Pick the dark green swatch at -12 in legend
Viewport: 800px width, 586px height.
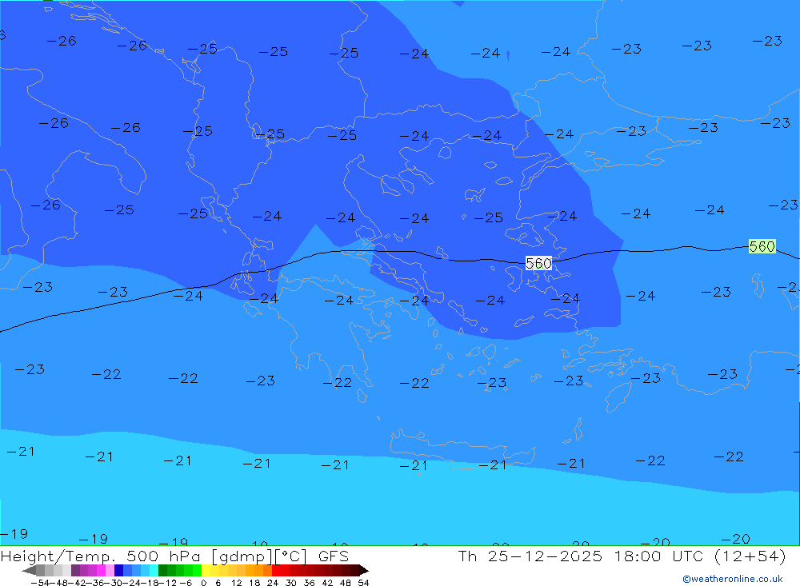(162, 570)
